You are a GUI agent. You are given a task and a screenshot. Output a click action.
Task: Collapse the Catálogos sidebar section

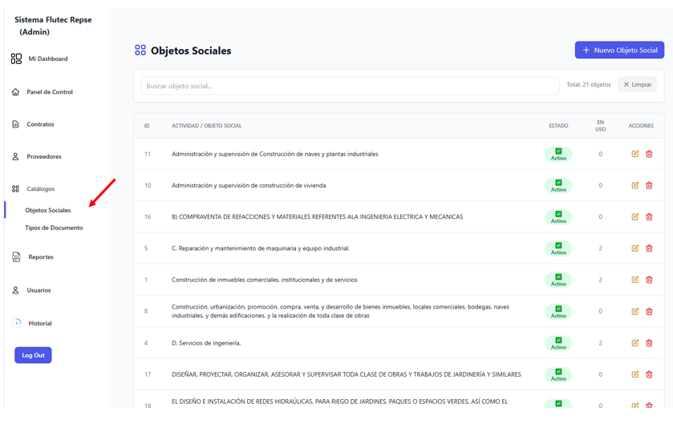click(40, 188)
